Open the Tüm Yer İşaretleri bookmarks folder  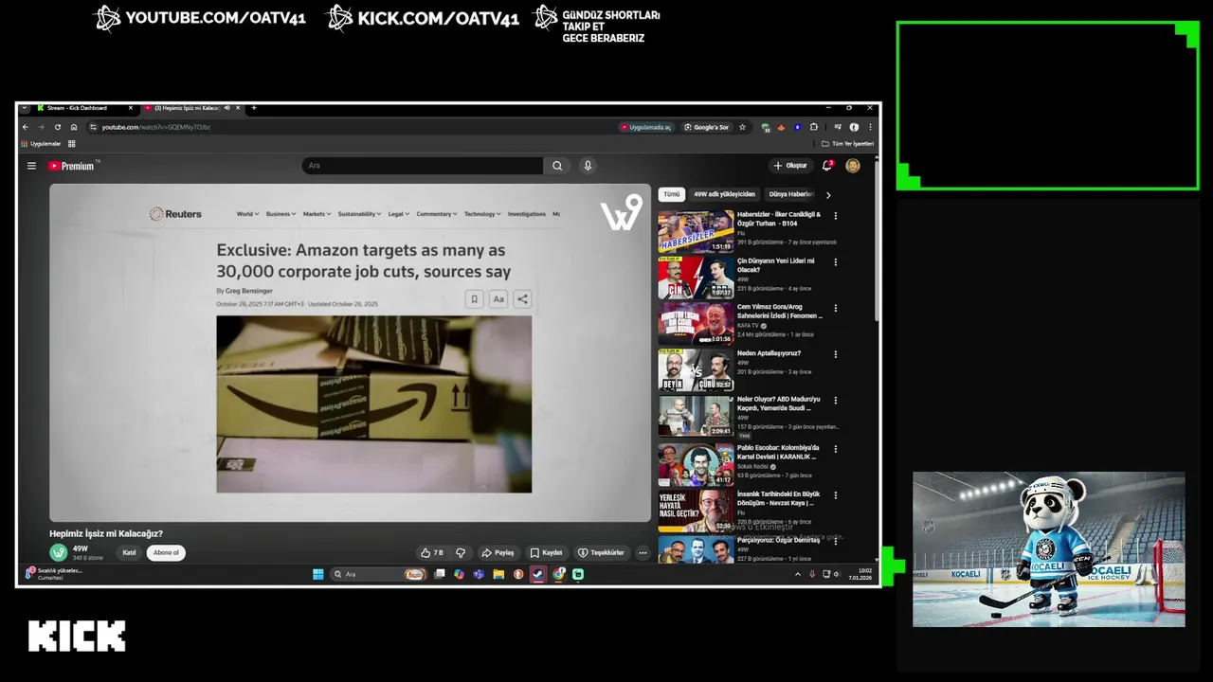847,144
